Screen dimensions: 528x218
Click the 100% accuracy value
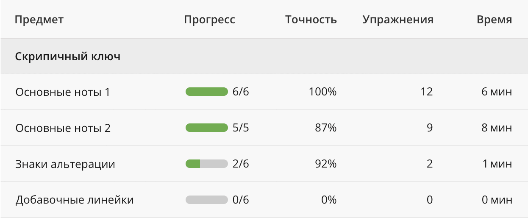pos(322,92)
